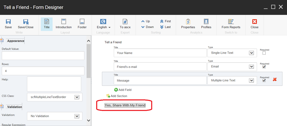This screenshot has width=287, height=126.
Task: Toggle Required checkbox for Your Name
Action: 264,53
